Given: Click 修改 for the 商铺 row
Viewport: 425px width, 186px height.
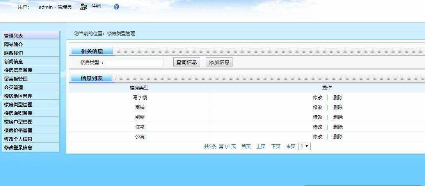Looking at the screenshot, I should pyautogui.click(x=318, y=107).
